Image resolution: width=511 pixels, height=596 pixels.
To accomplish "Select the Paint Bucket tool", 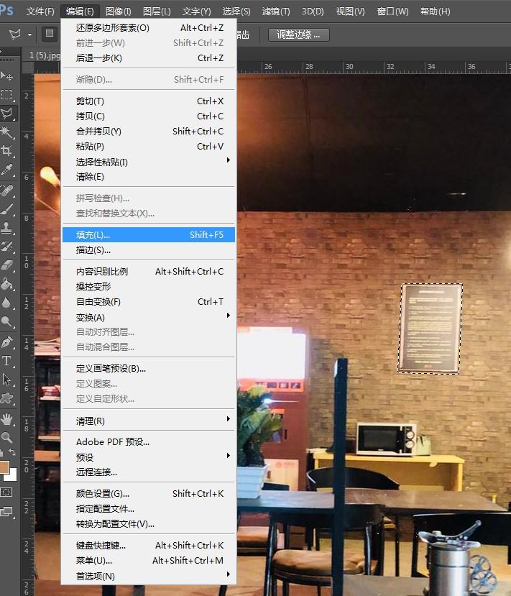I will click(7, 284).
